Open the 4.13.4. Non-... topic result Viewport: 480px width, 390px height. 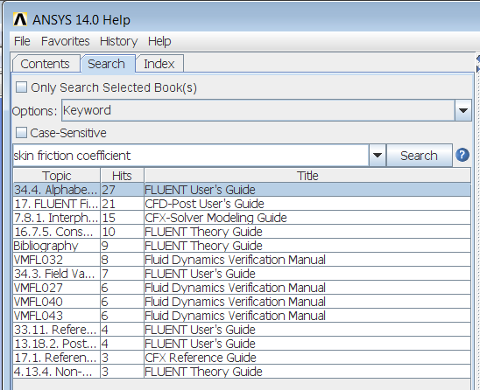click(x=56, y=372)
